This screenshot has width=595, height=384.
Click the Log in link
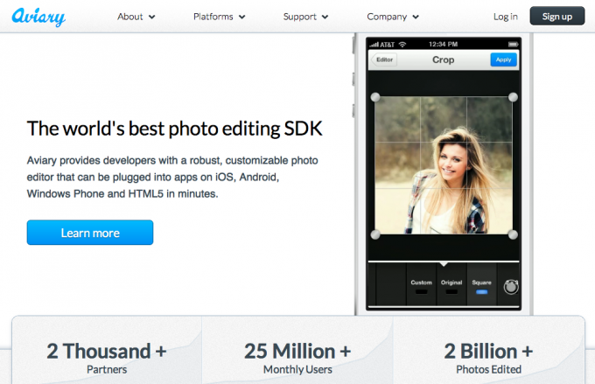point(506,17)
